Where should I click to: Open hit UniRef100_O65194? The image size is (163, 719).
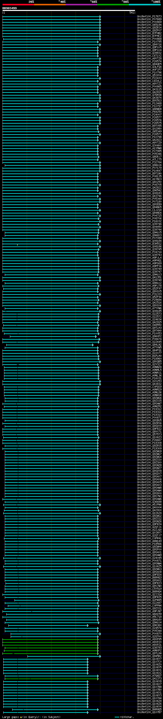(x=149, y=25)
